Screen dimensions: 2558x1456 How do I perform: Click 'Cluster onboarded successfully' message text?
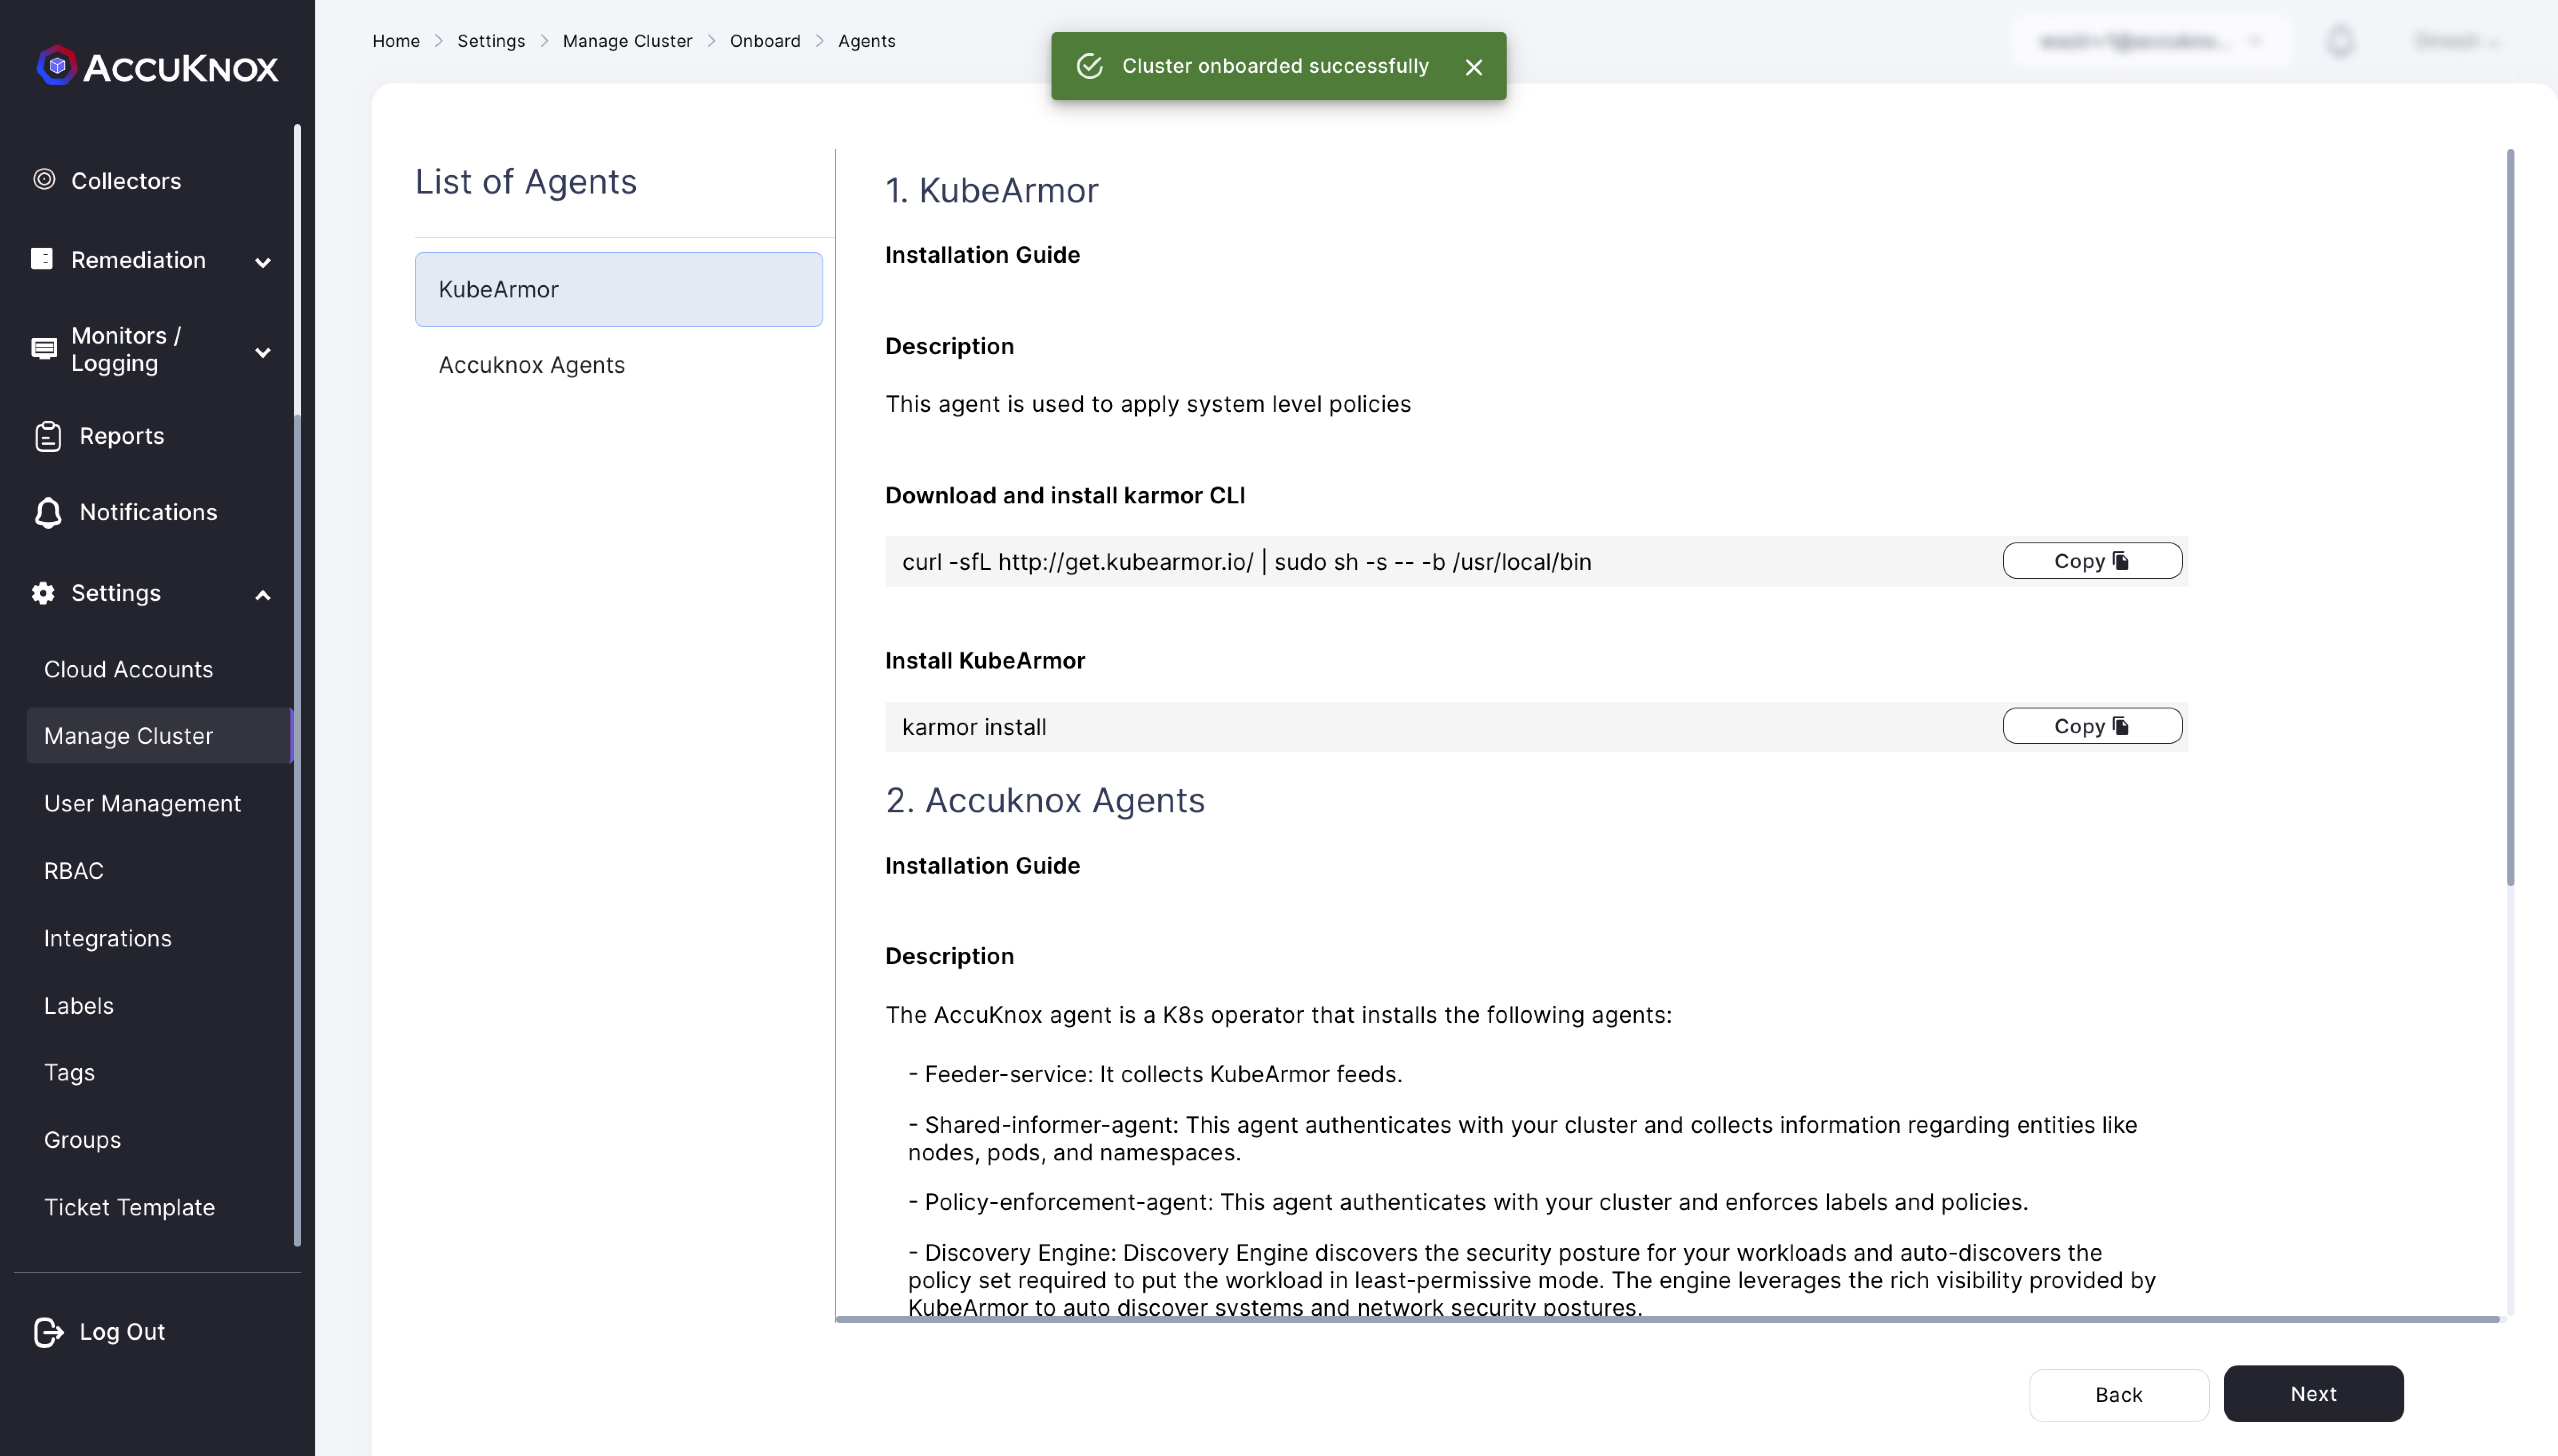pos(1275,66)
